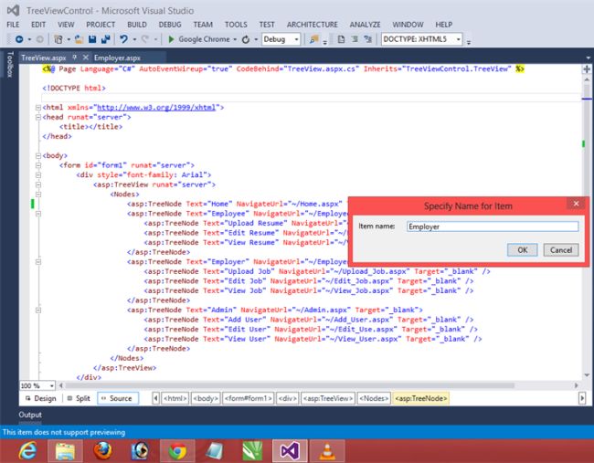This screenshot has width=594, height=463.
Task: Launch Firefox from the taskbar
Action: pyautogui.click(x=103, y=448)
